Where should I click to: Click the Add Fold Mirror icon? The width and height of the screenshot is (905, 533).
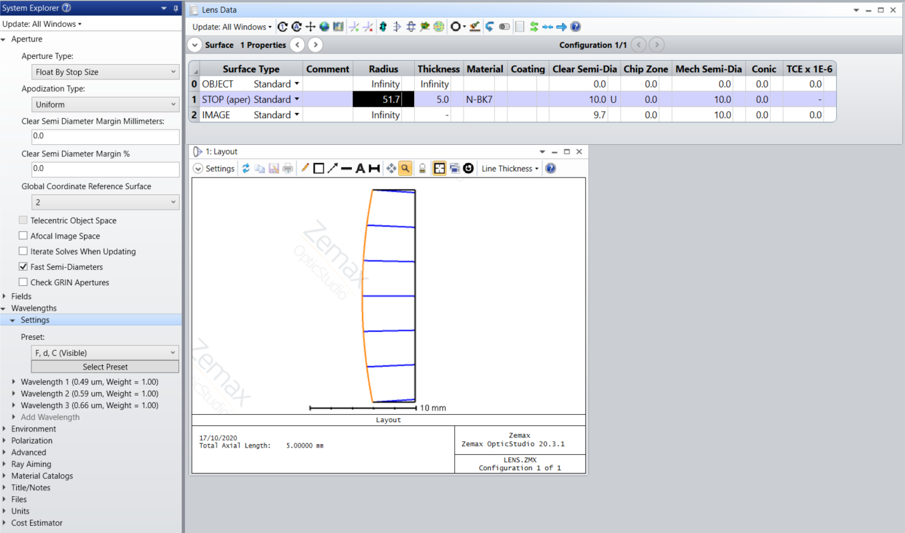(x=354, y=27)
